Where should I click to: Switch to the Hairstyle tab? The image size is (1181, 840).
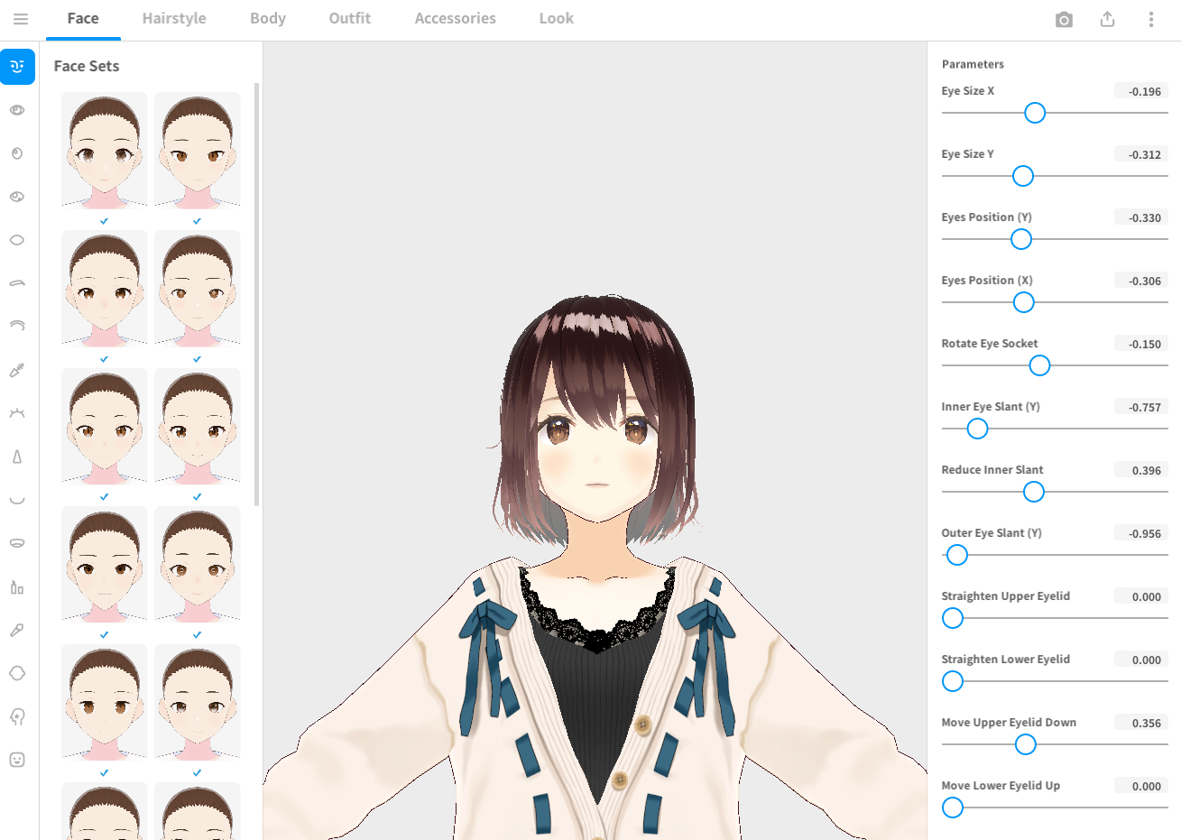tap(174, 19)
